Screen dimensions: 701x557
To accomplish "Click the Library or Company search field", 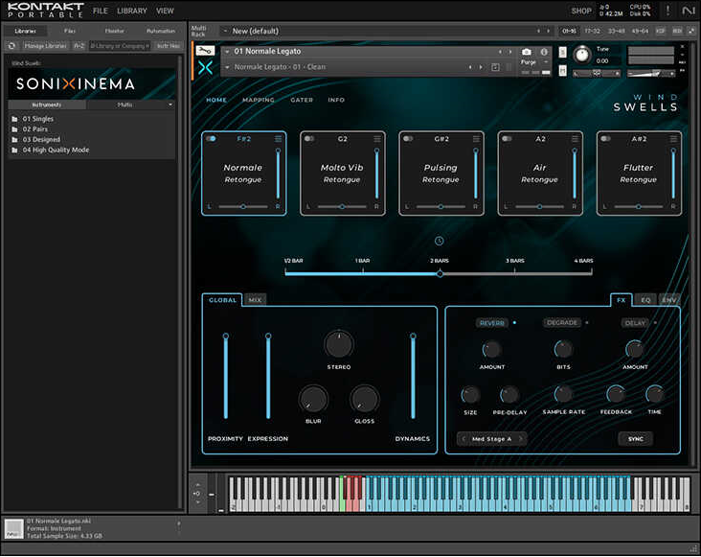I will (x=120, y=46).
